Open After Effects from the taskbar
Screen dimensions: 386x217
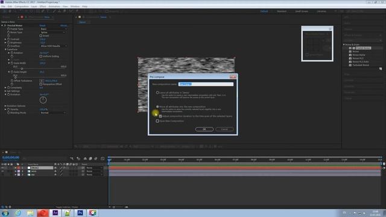(x=55, y=213)
